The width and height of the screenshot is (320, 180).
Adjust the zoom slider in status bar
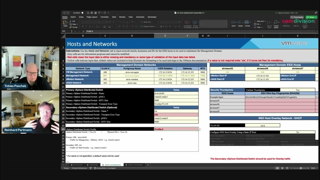[301, 168]
